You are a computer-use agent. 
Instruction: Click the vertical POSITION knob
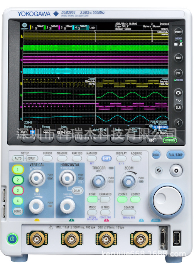(37, 178)
